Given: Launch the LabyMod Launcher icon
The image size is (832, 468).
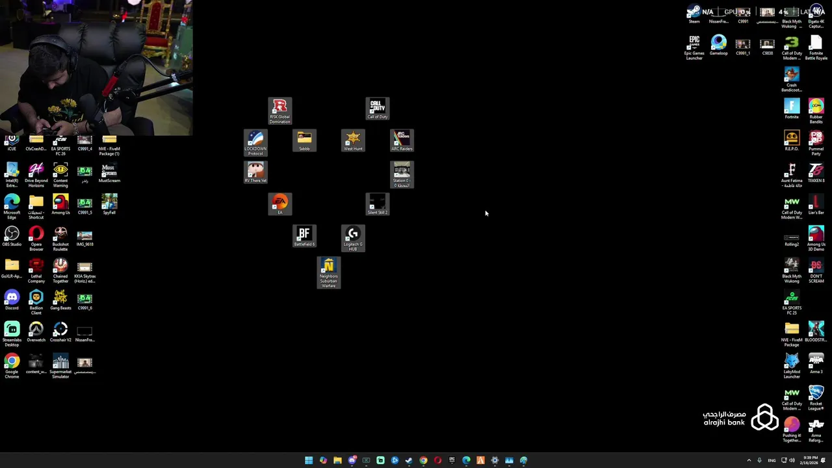Looking at the screenshot, I should 792,366.
